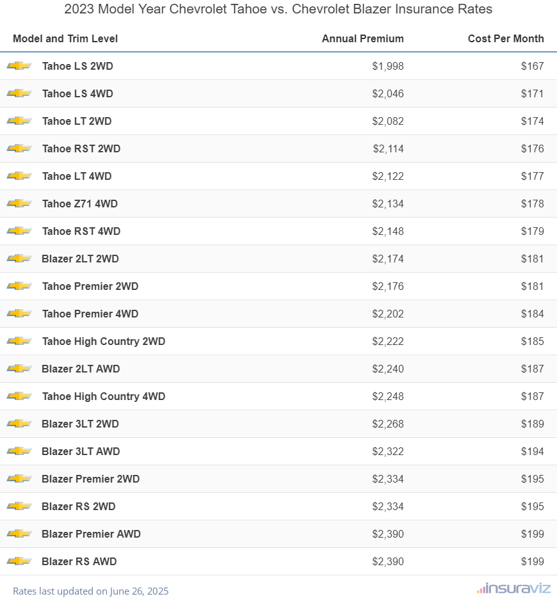Click the Chevrolet logo beside Blazer RS 2WD
The width and height of the screenshot is (557, 601).
tap(19, 506)
